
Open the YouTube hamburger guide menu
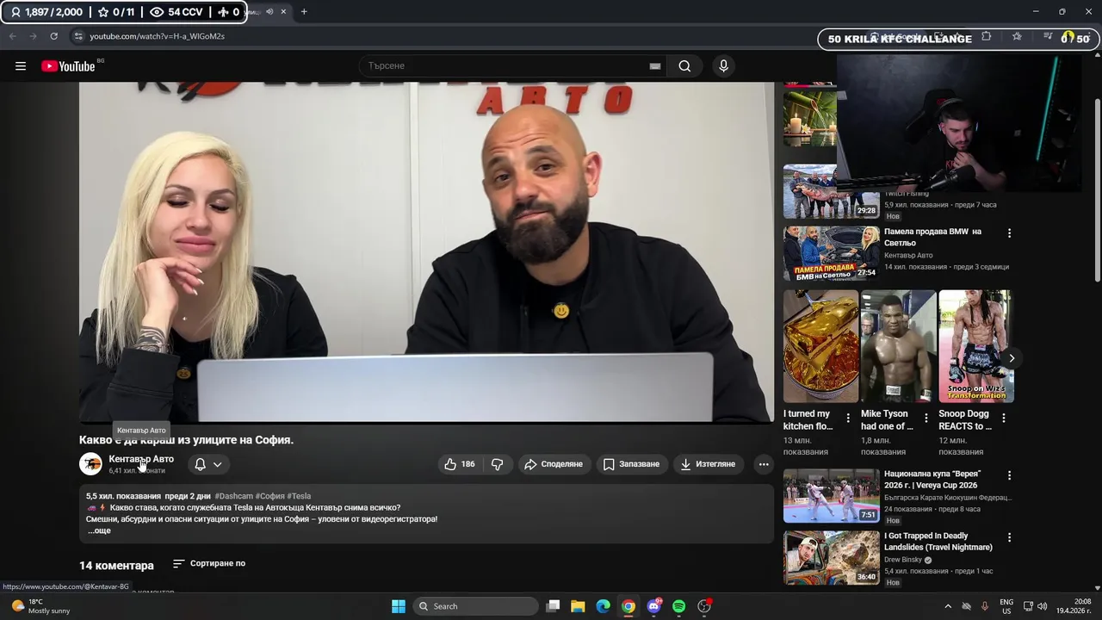pos(21,66)
